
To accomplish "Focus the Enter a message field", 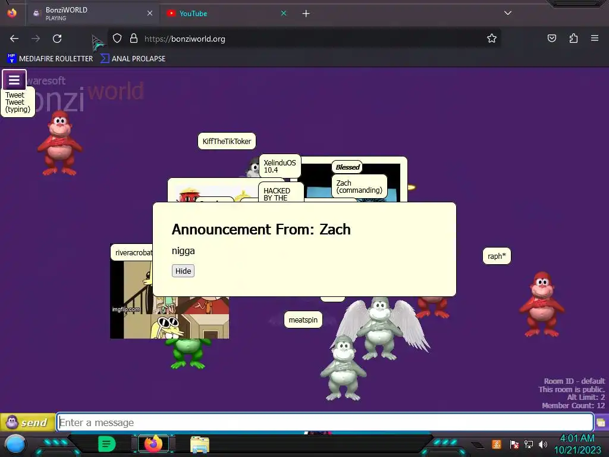I will pyautogui.click(x=325, y=422).
